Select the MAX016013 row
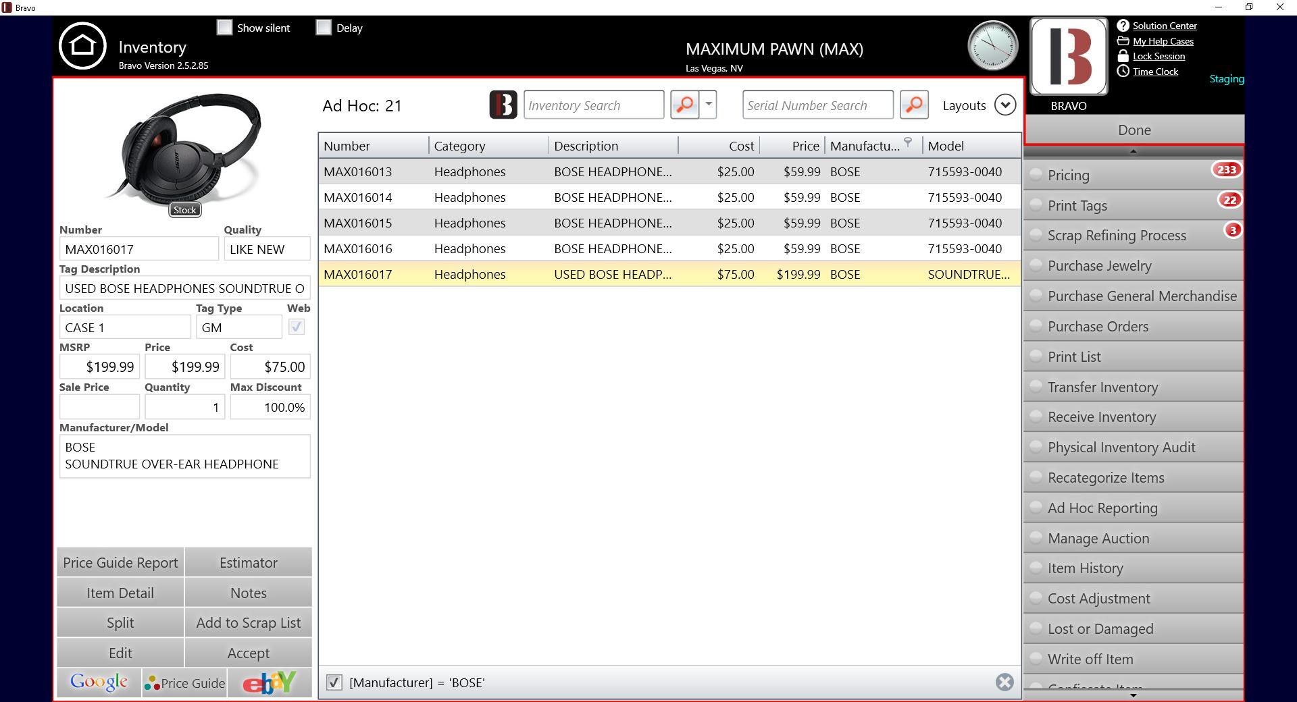This screenshot has height=702, width=1297. point(669,171)
